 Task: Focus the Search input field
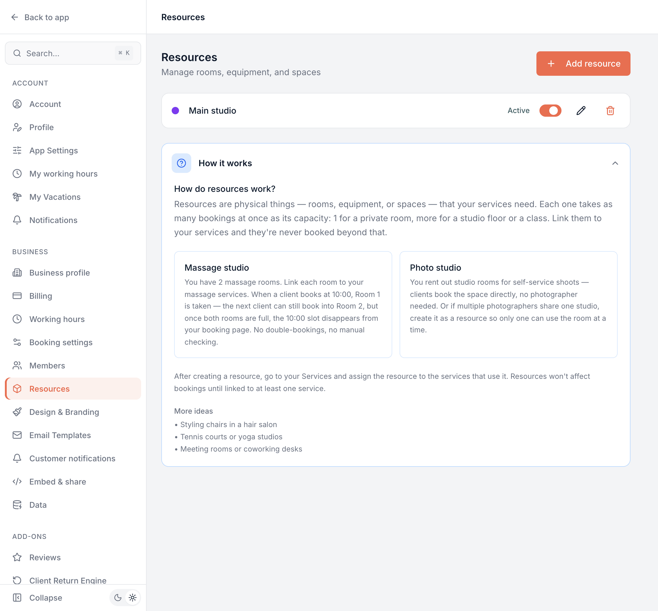pyautogui.click(x=73, y=53)
